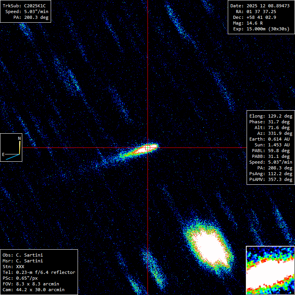295x295 pixels.
Task: Click the large bright star blob
Action: coord(208,246)
